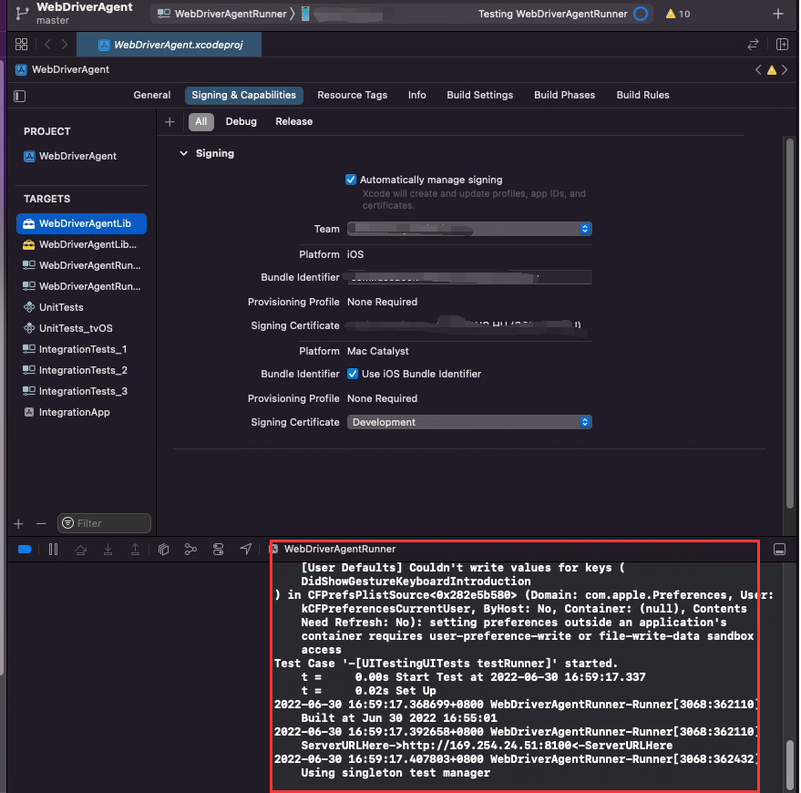
Task: Switch to the General tab
Action: click(151, 95)
